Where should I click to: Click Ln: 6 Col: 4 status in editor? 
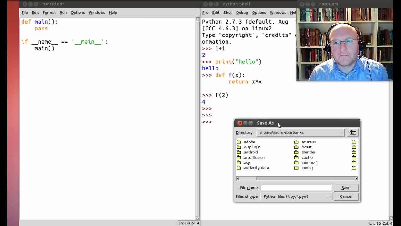[189, 223]
